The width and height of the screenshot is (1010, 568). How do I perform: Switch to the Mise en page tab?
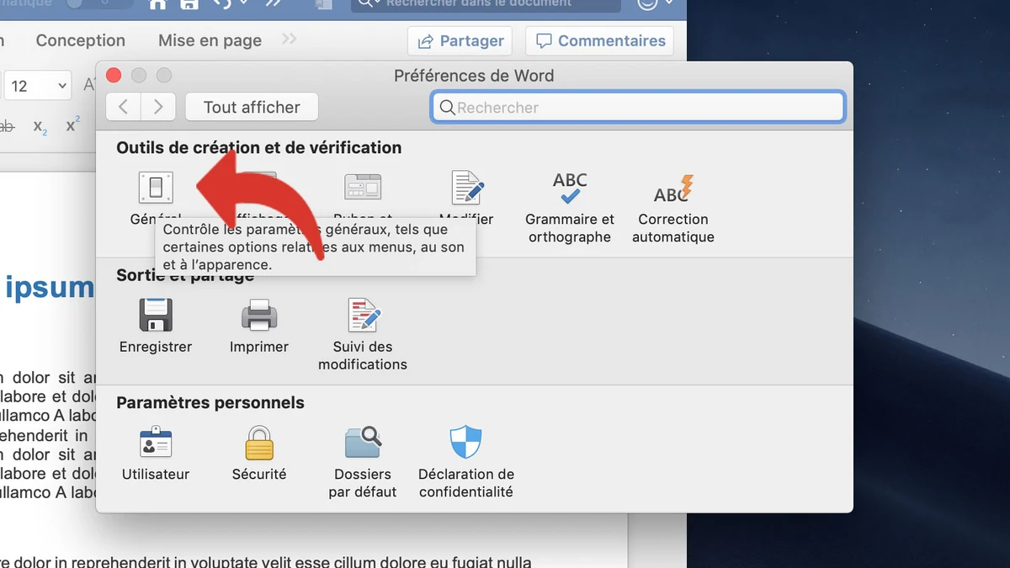210,40
